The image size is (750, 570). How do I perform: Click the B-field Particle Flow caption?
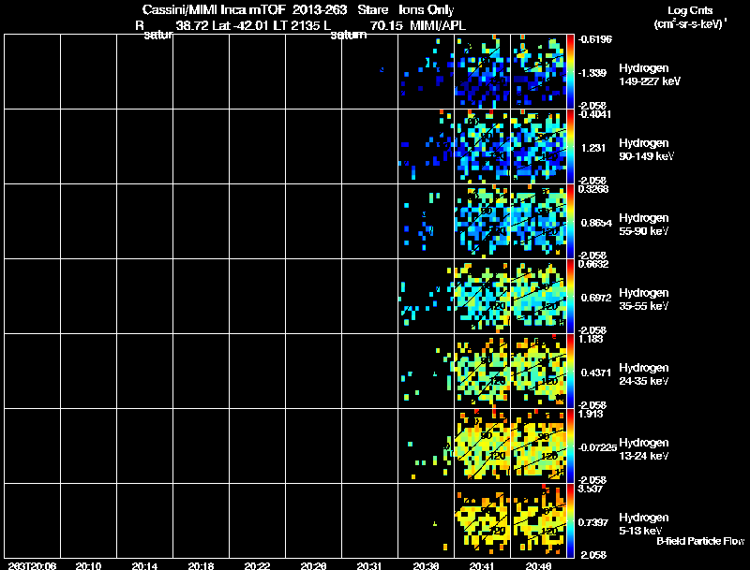pos(700,541)
